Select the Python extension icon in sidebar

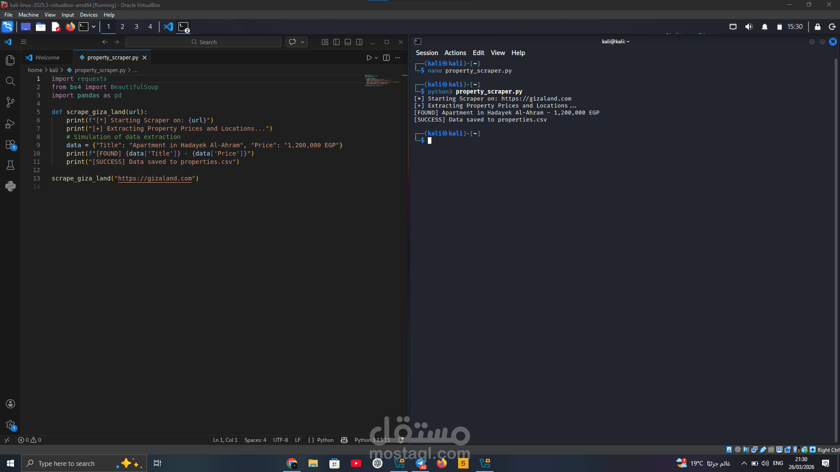10,186
